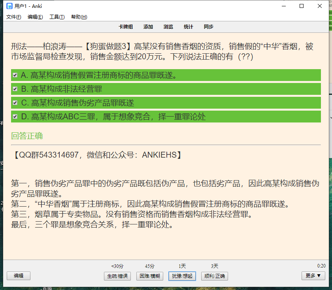Click the QQ群543314697 text line
Screen dimensions: 332x290
97,155
